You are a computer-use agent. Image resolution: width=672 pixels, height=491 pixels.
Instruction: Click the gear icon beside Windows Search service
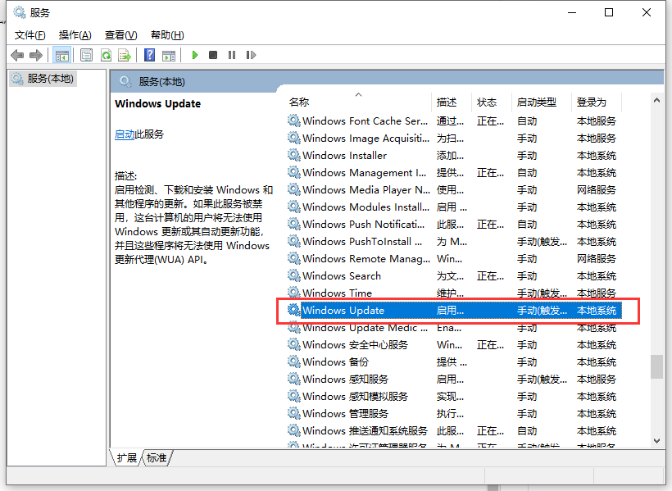[x=293, y=275]
